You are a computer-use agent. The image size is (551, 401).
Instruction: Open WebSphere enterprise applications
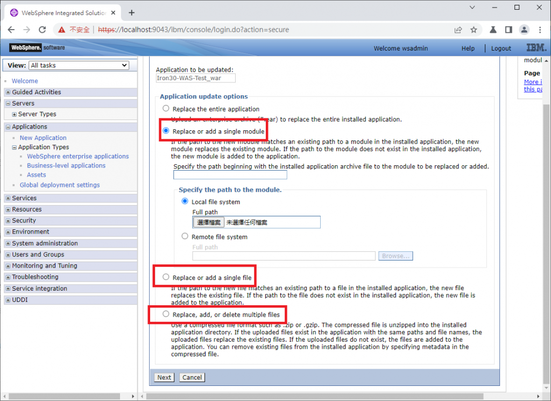pos(78,156)
